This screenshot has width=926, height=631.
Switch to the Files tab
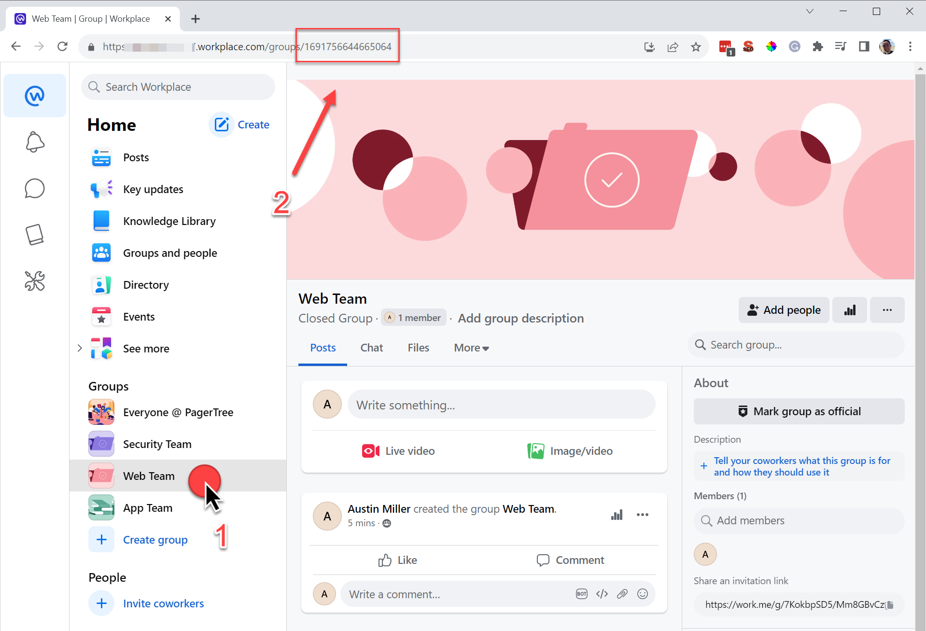(x=418, y=348)
